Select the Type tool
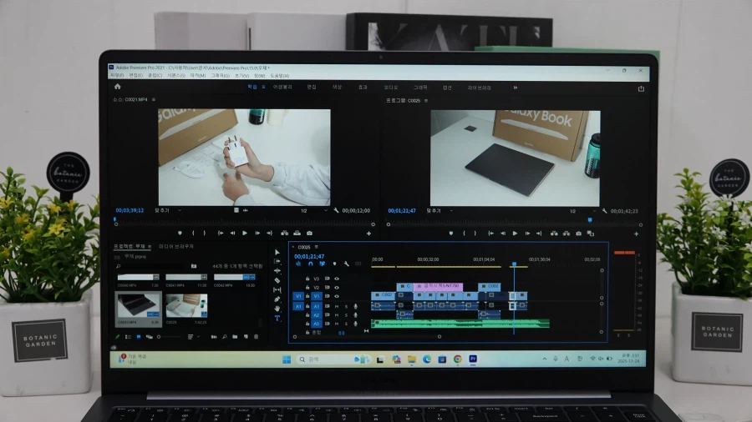The height and width of the screenshot is (422, 752). (x=277, y=318)
